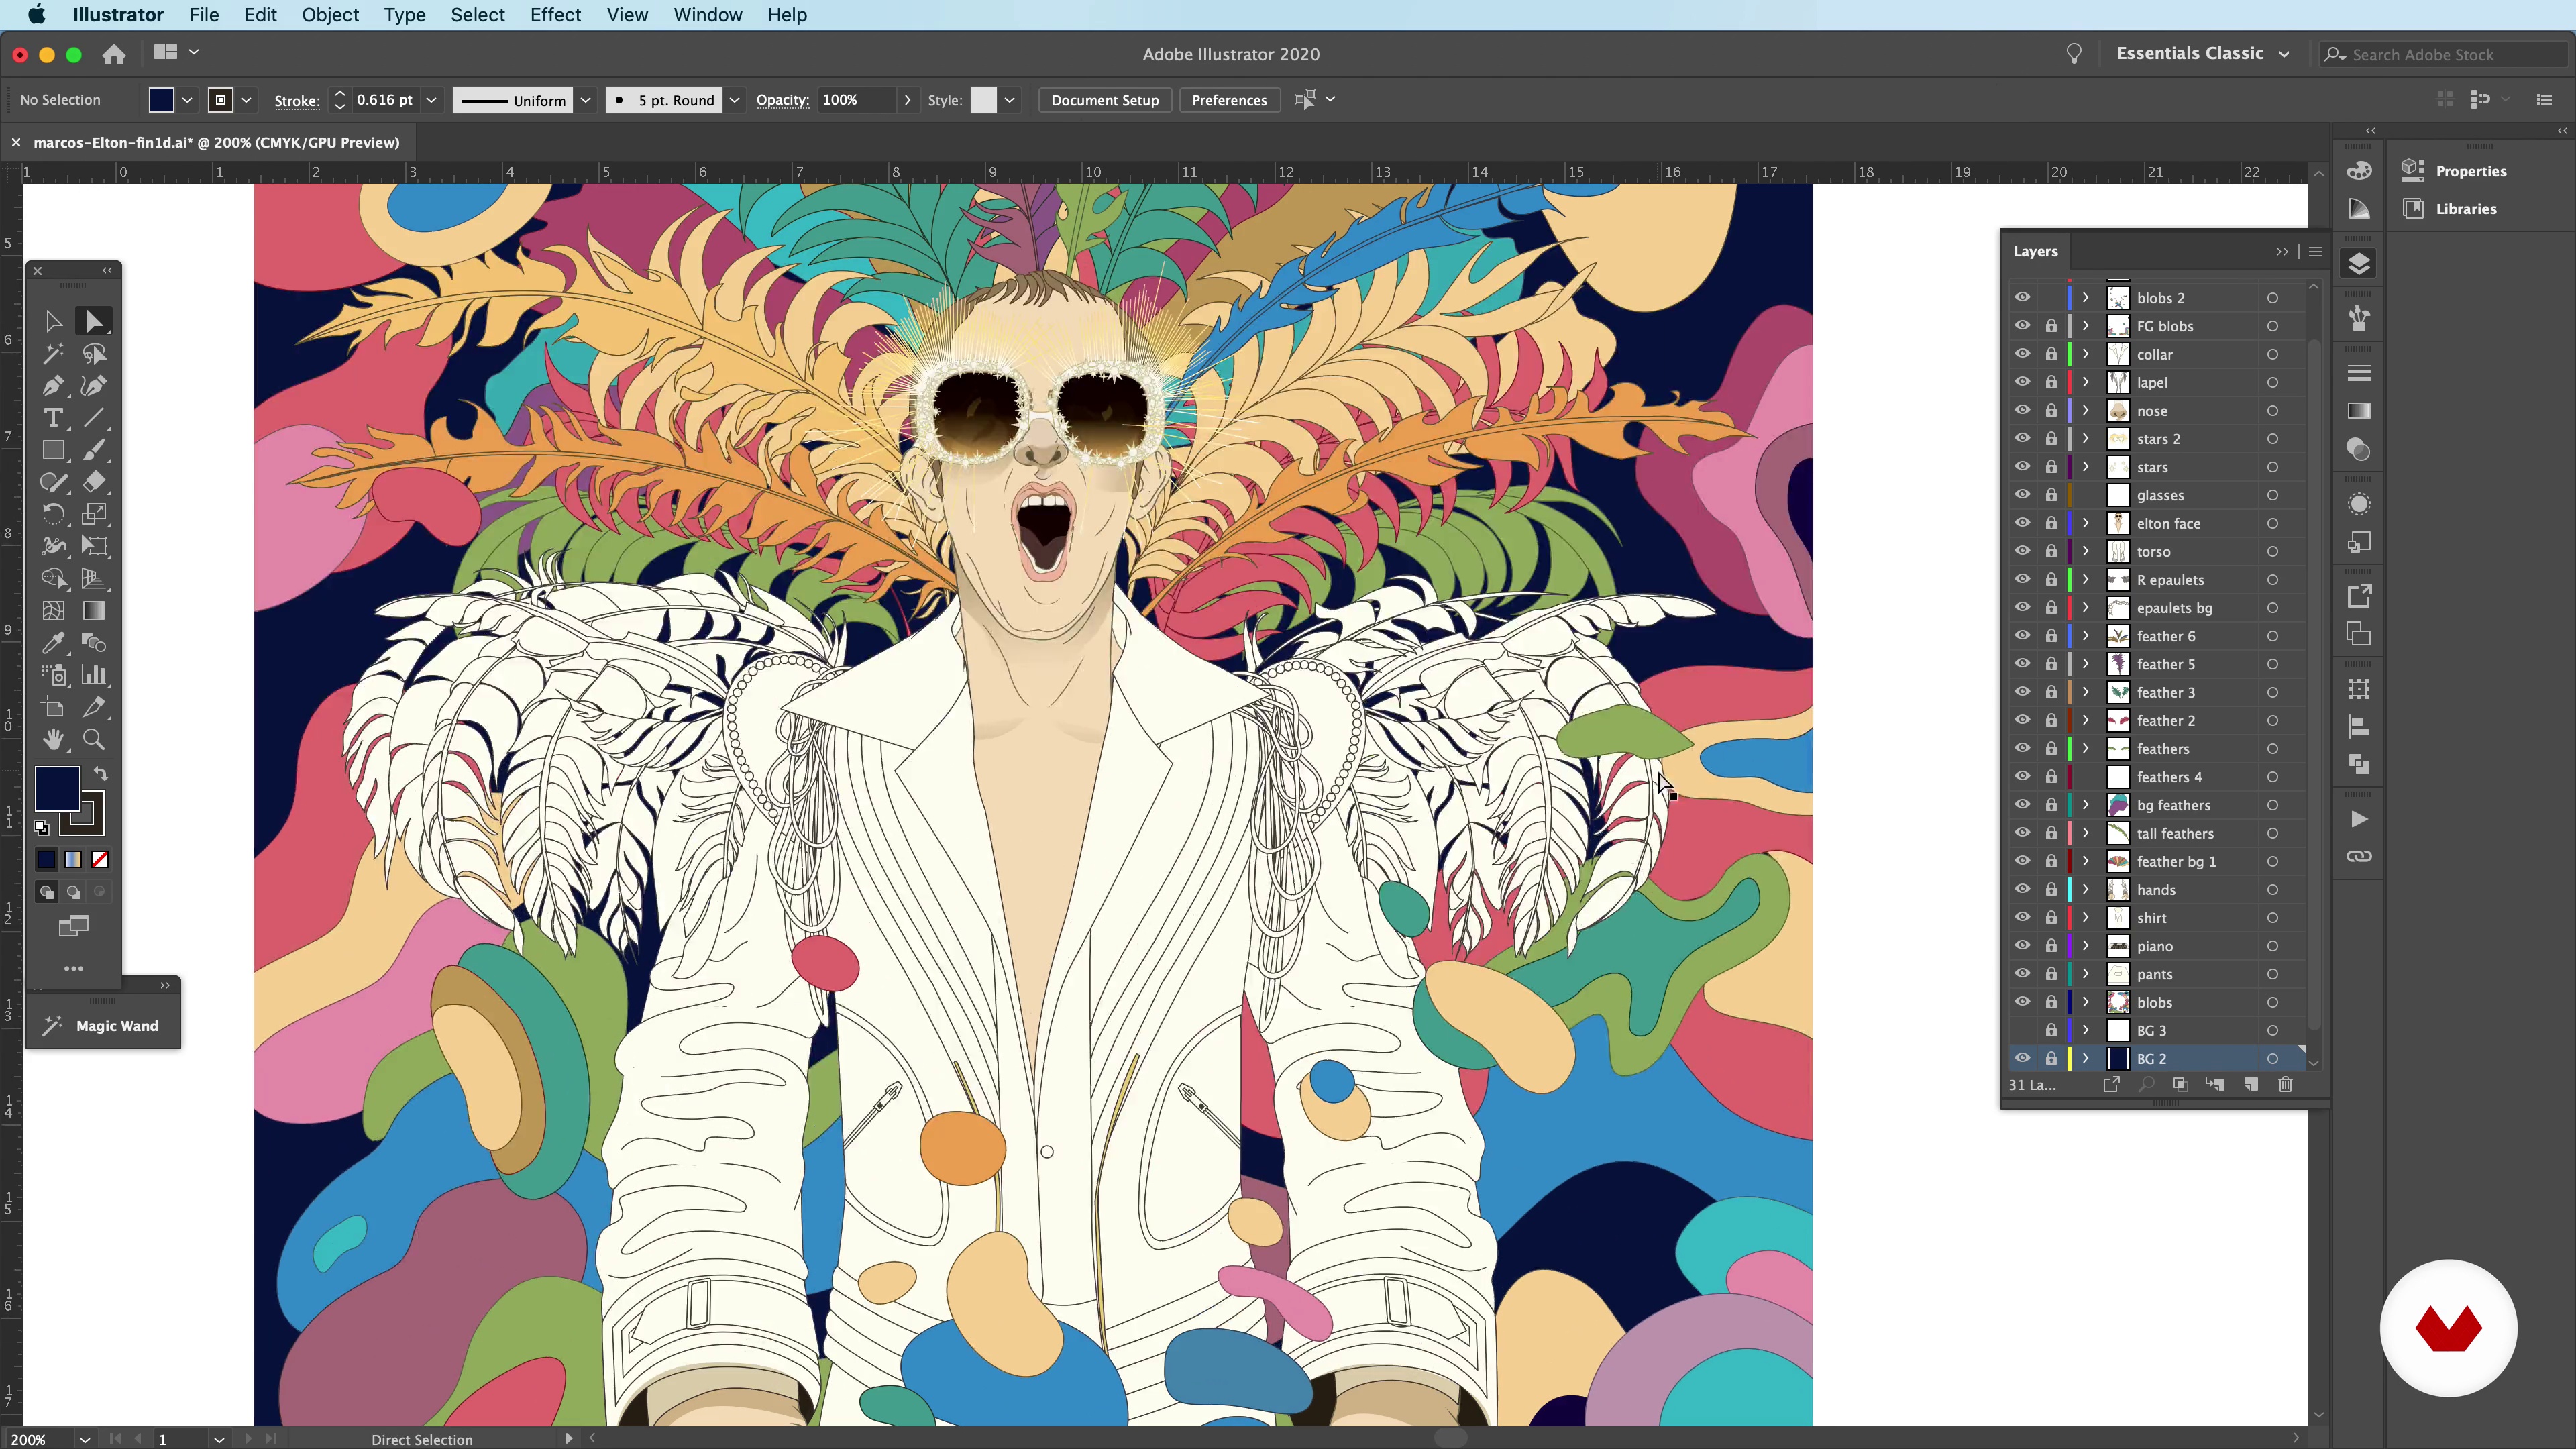
Task: Open the Uniform variable width profile dropdown
Action: (x=586, y=100)
